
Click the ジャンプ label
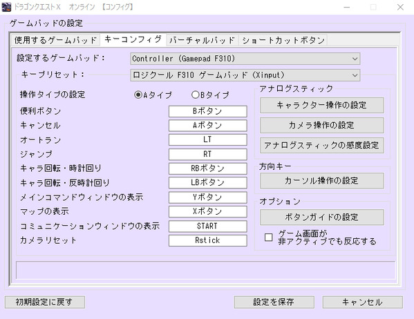36,154
